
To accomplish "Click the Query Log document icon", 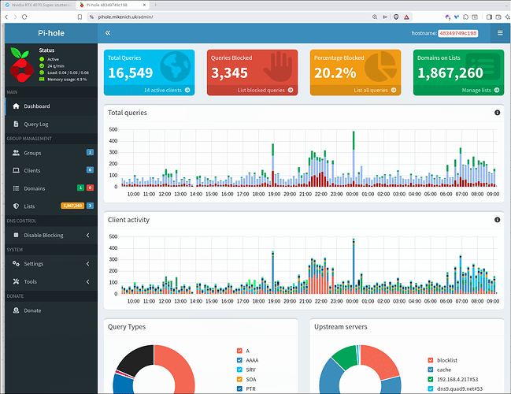I will (x=16, y=124).
